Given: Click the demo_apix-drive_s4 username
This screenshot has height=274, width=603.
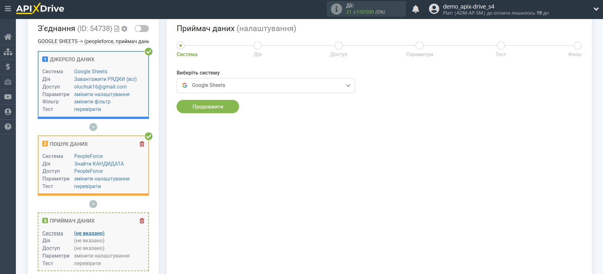Looking at the screenshot, I should (468, 6).
